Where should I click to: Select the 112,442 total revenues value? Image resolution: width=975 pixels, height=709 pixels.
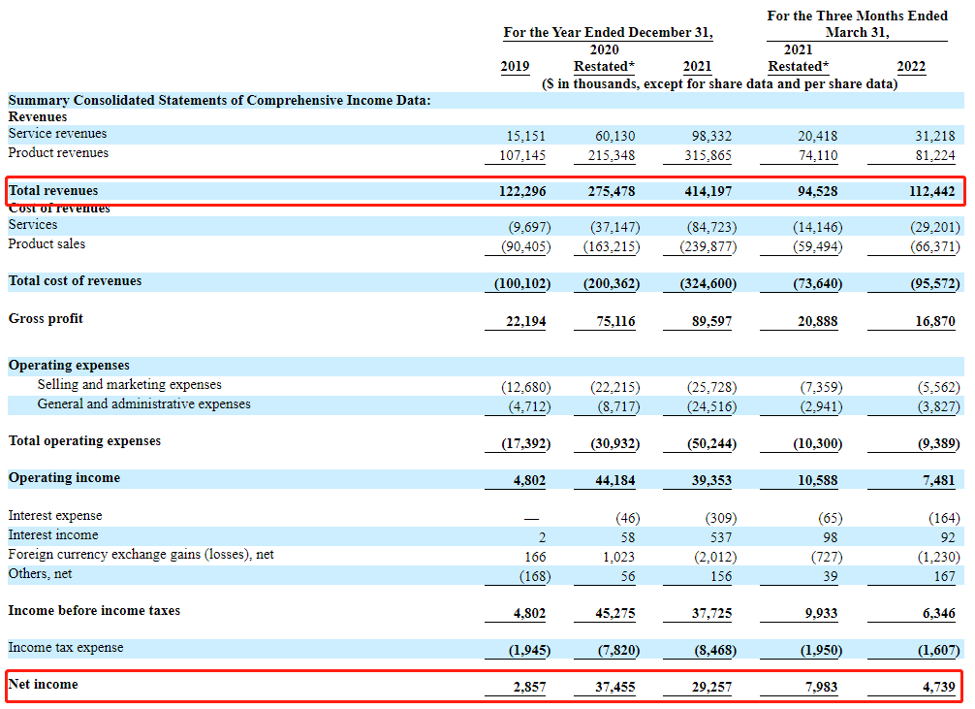[x=930, y=192]
